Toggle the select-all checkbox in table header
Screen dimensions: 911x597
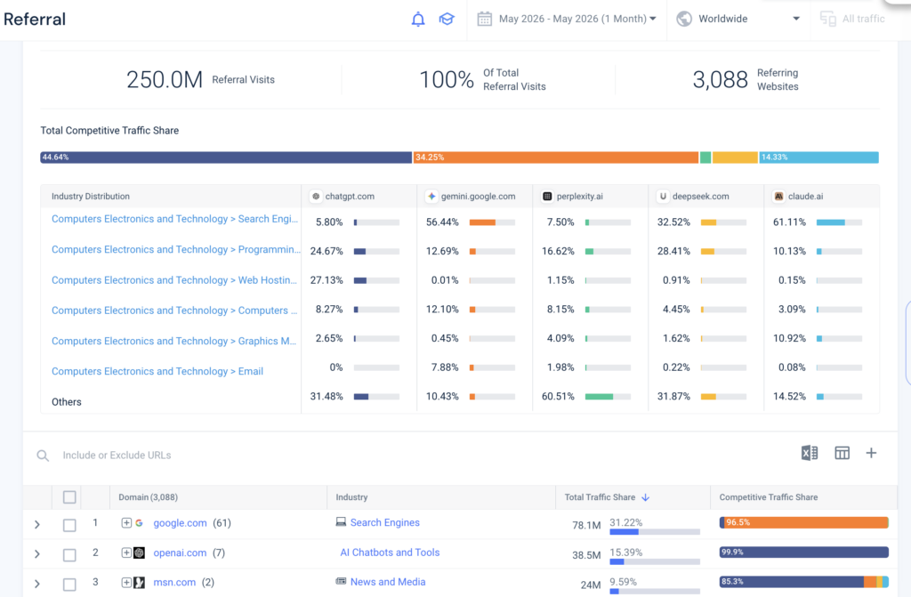point(69,497)
